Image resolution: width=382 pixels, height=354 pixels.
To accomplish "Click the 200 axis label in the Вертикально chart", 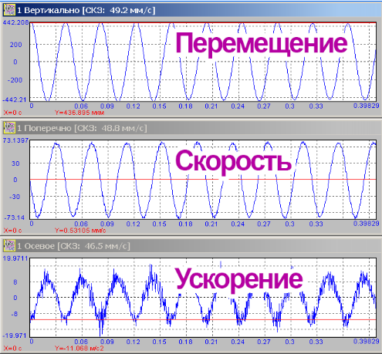I will 15,45.
